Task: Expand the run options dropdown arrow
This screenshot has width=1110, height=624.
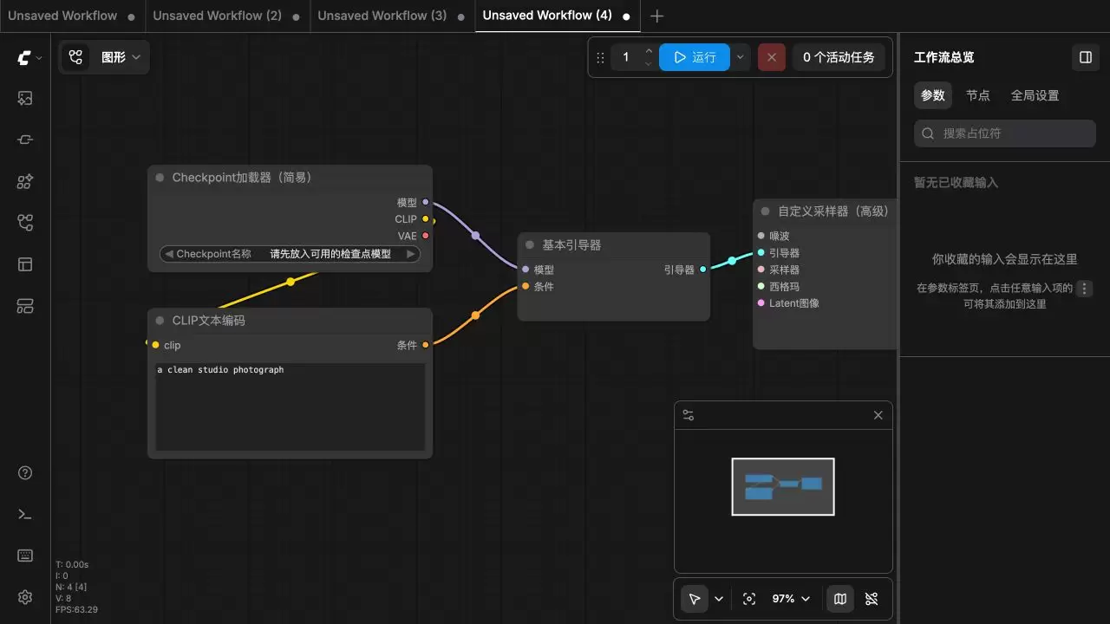Action: click(740, 58)
